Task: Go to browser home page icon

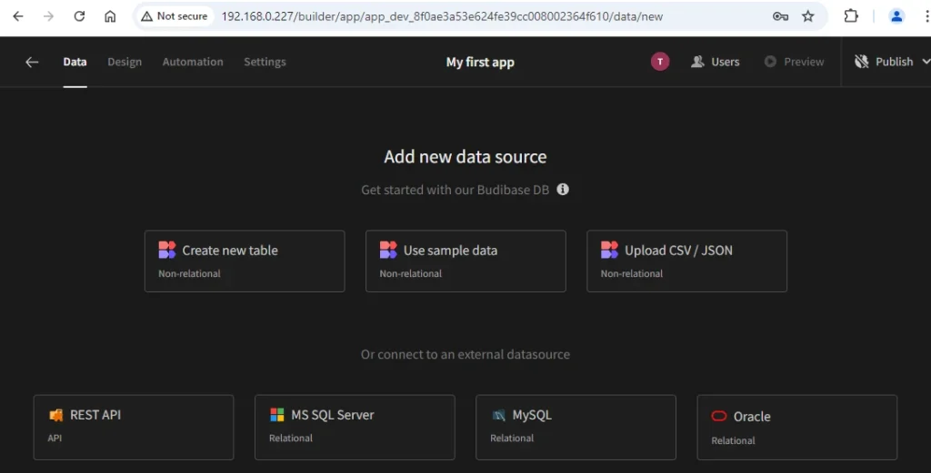Action: pos(110,16)
